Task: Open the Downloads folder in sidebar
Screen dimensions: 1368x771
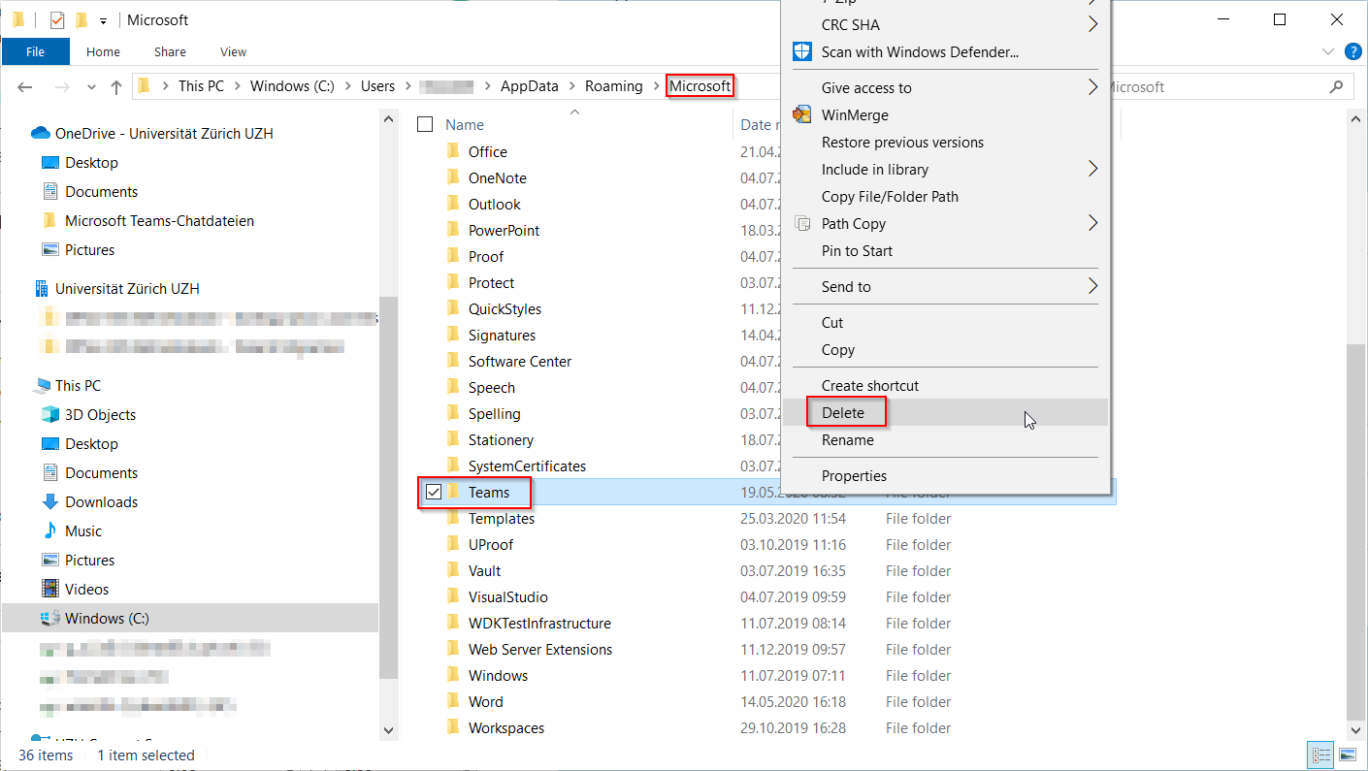Action: 101,501
